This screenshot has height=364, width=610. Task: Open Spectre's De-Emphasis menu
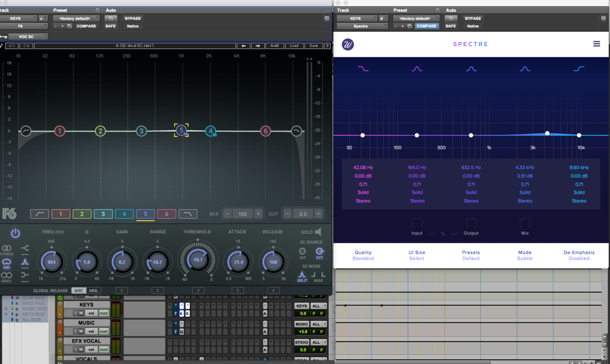click(x=579, y=255)
